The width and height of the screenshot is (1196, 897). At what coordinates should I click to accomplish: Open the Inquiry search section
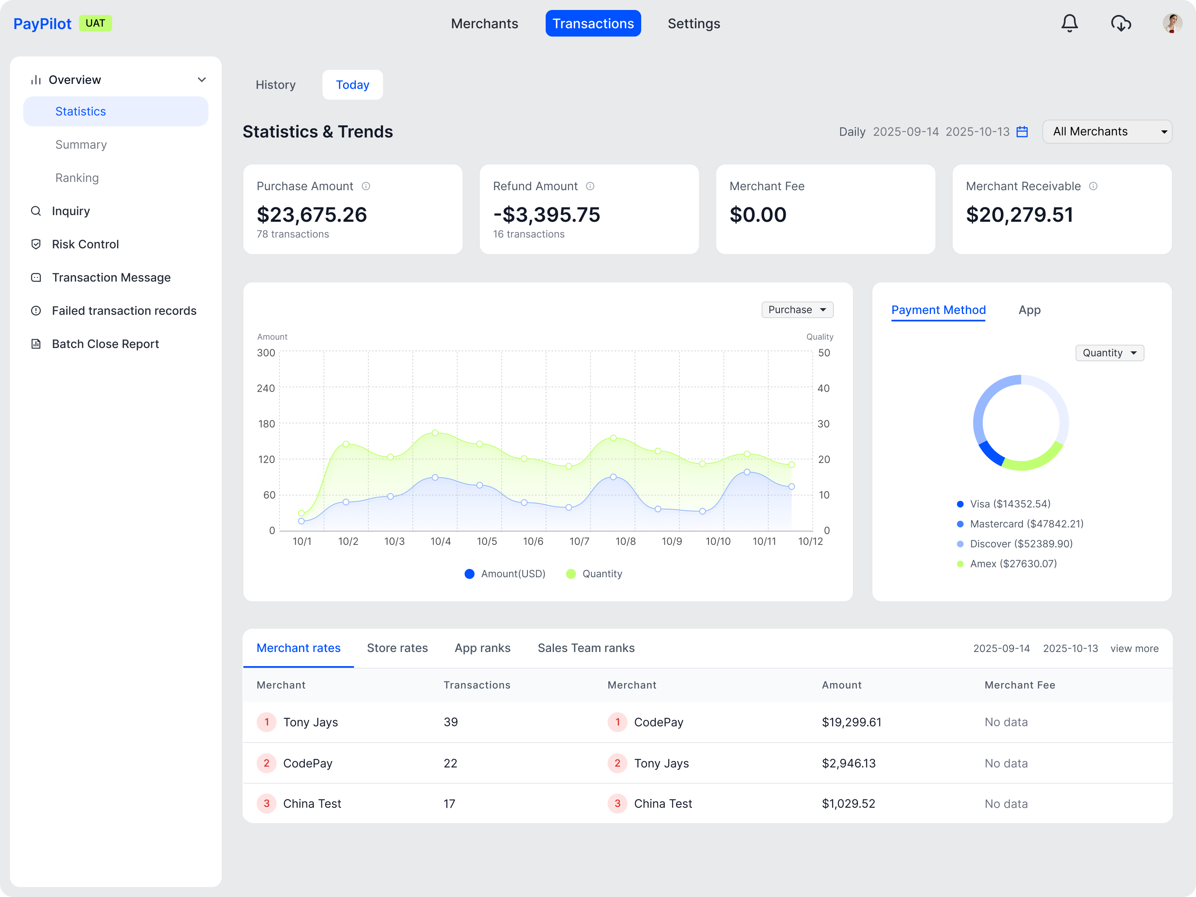[x=70, y=211]
